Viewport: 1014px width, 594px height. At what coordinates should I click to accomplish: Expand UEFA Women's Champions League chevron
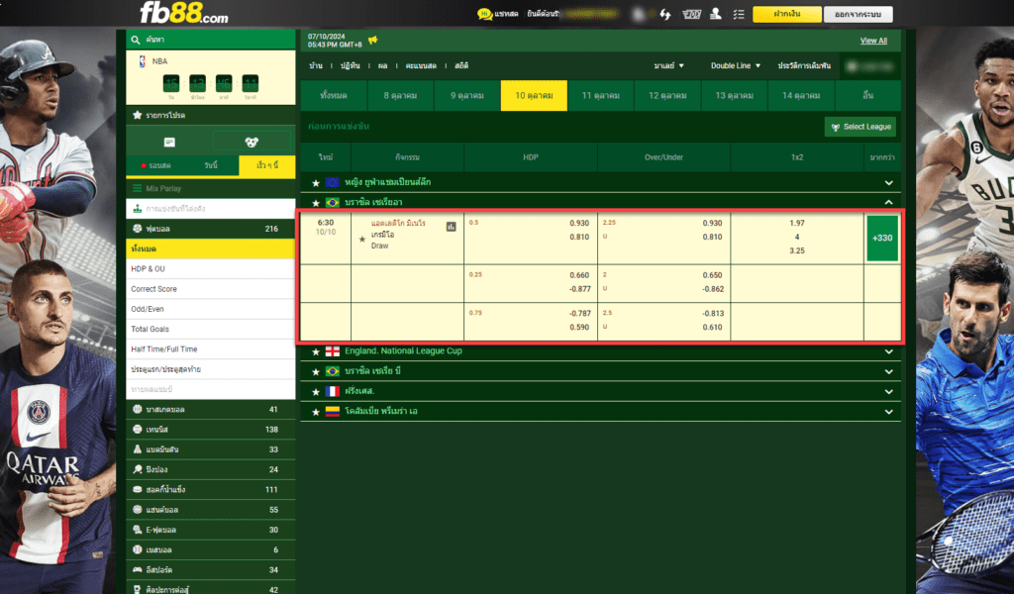tap(888, 183)
